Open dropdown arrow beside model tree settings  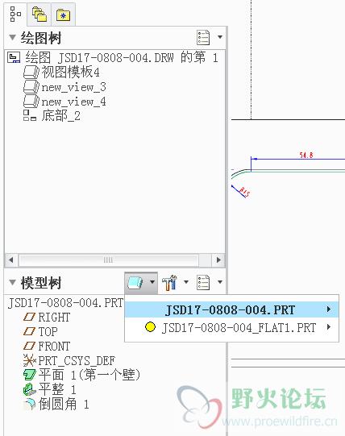click(220, 282)
